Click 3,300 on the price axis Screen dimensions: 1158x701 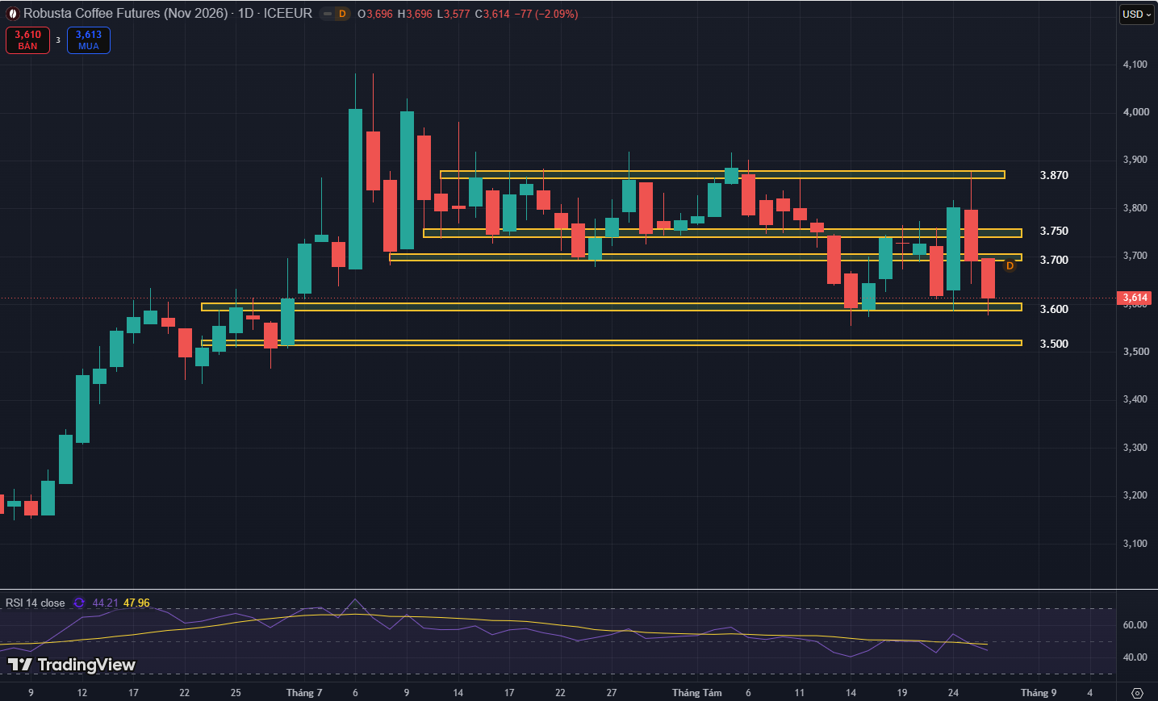tap(1135, 448)
